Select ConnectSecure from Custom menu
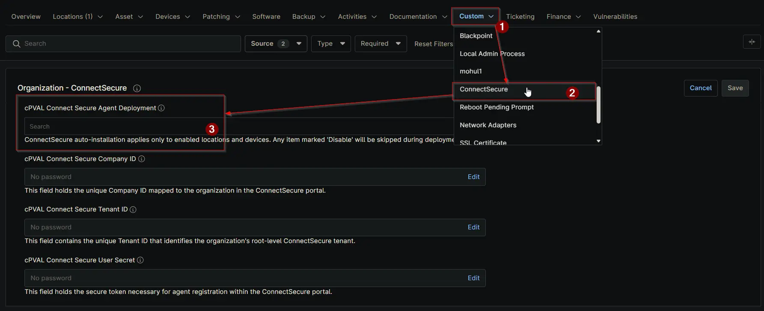The height and width of the screenshot is (311, 764). (x=484, y=89)
